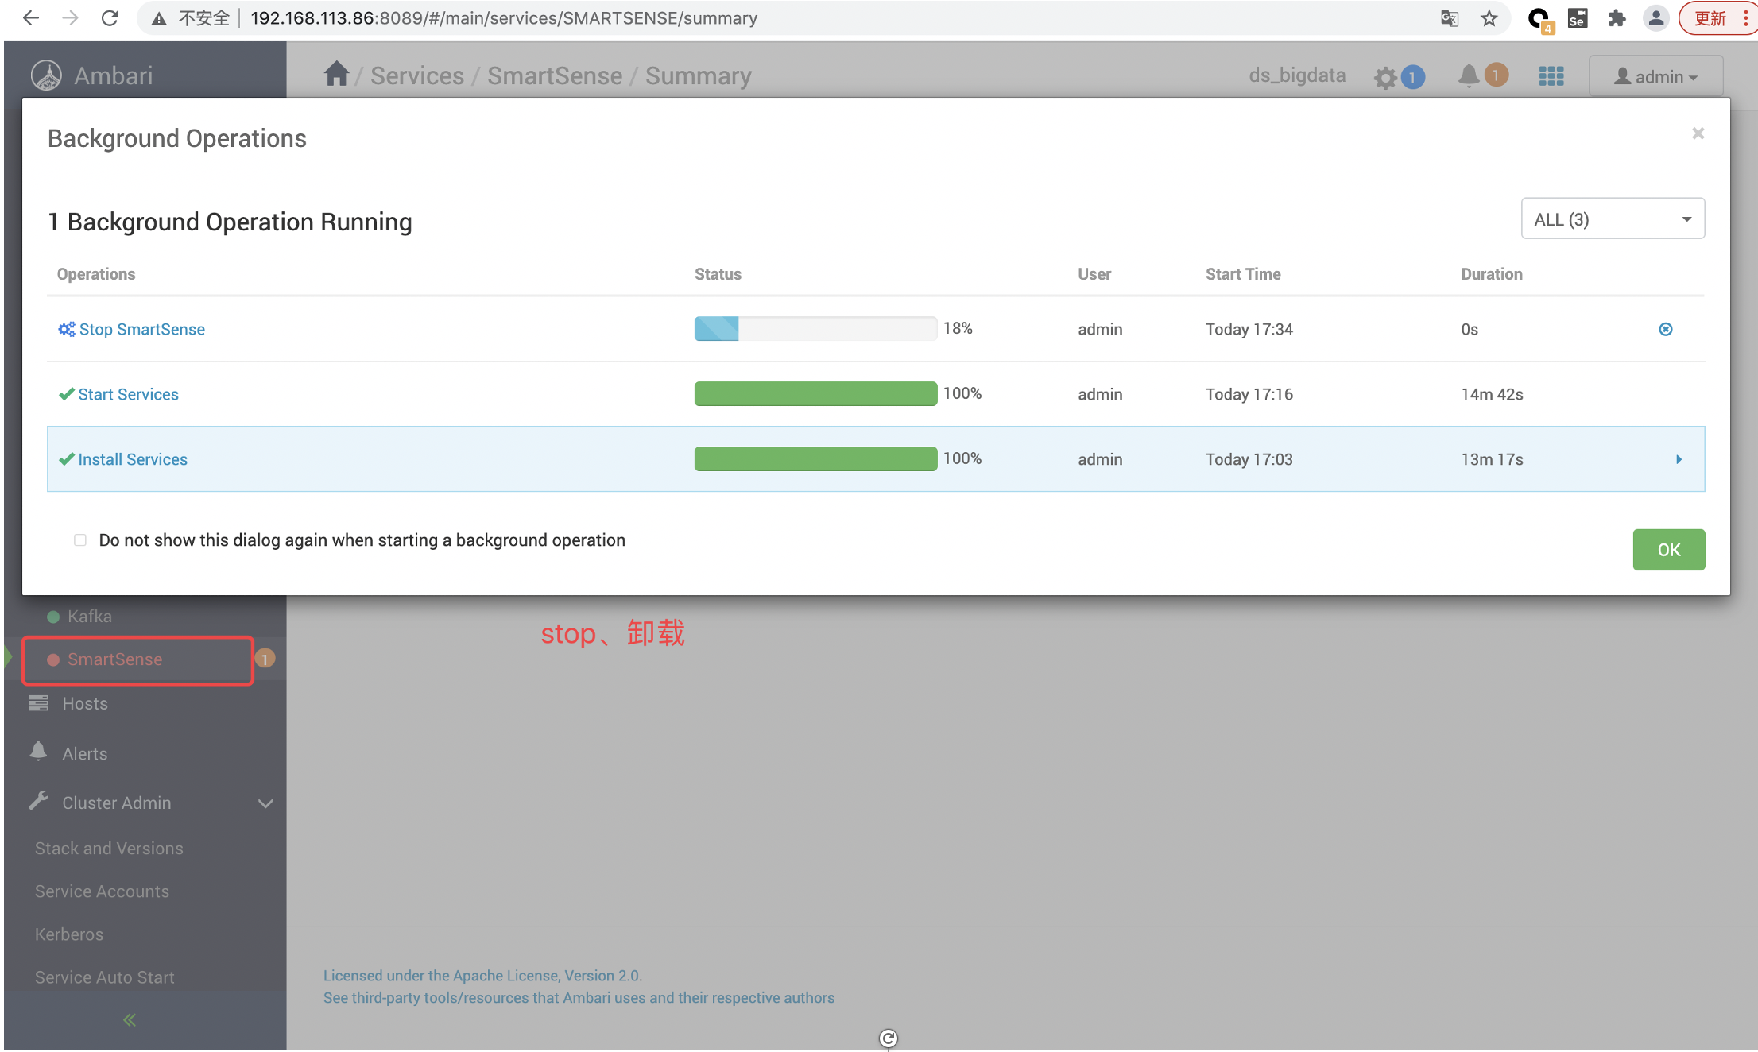Abort the Stop SmartSense operation
This screenshot has width=1758, height=1052.
[1666, 329]
